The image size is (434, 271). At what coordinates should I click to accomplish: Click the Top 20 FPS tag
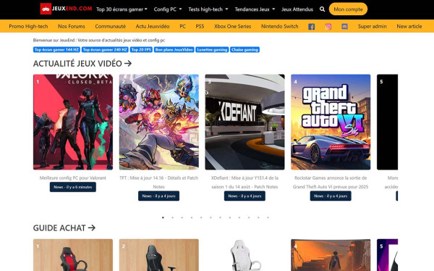(x=141, y=50)
